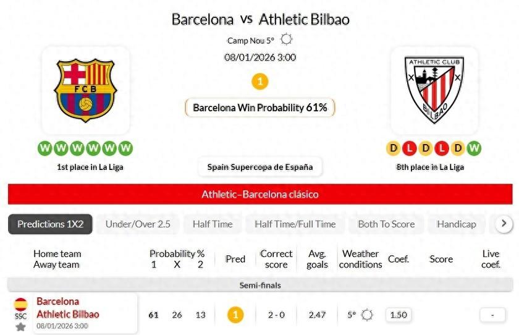Click the weather sun icon in match row

coord(367,315)
